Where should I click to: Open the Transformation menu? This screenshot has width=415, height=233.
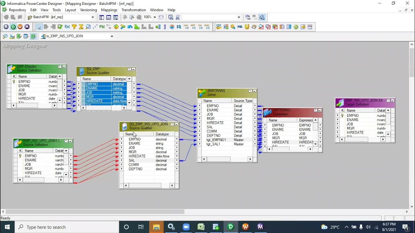click(134, 10)
